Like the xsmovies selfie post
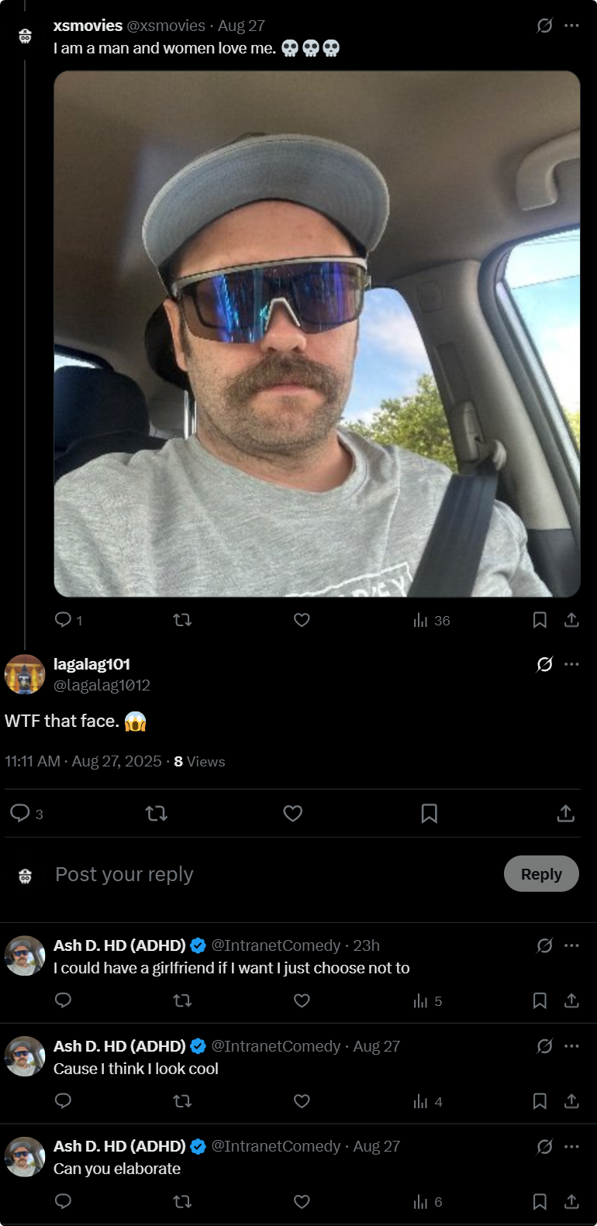This screenshot has width=597, height=1226. [x=302, y=620]
